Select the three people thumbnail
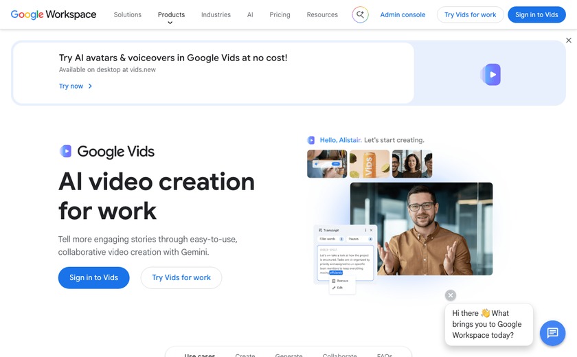The height and width of the screenshot is (357, 577). pos(412,163)
